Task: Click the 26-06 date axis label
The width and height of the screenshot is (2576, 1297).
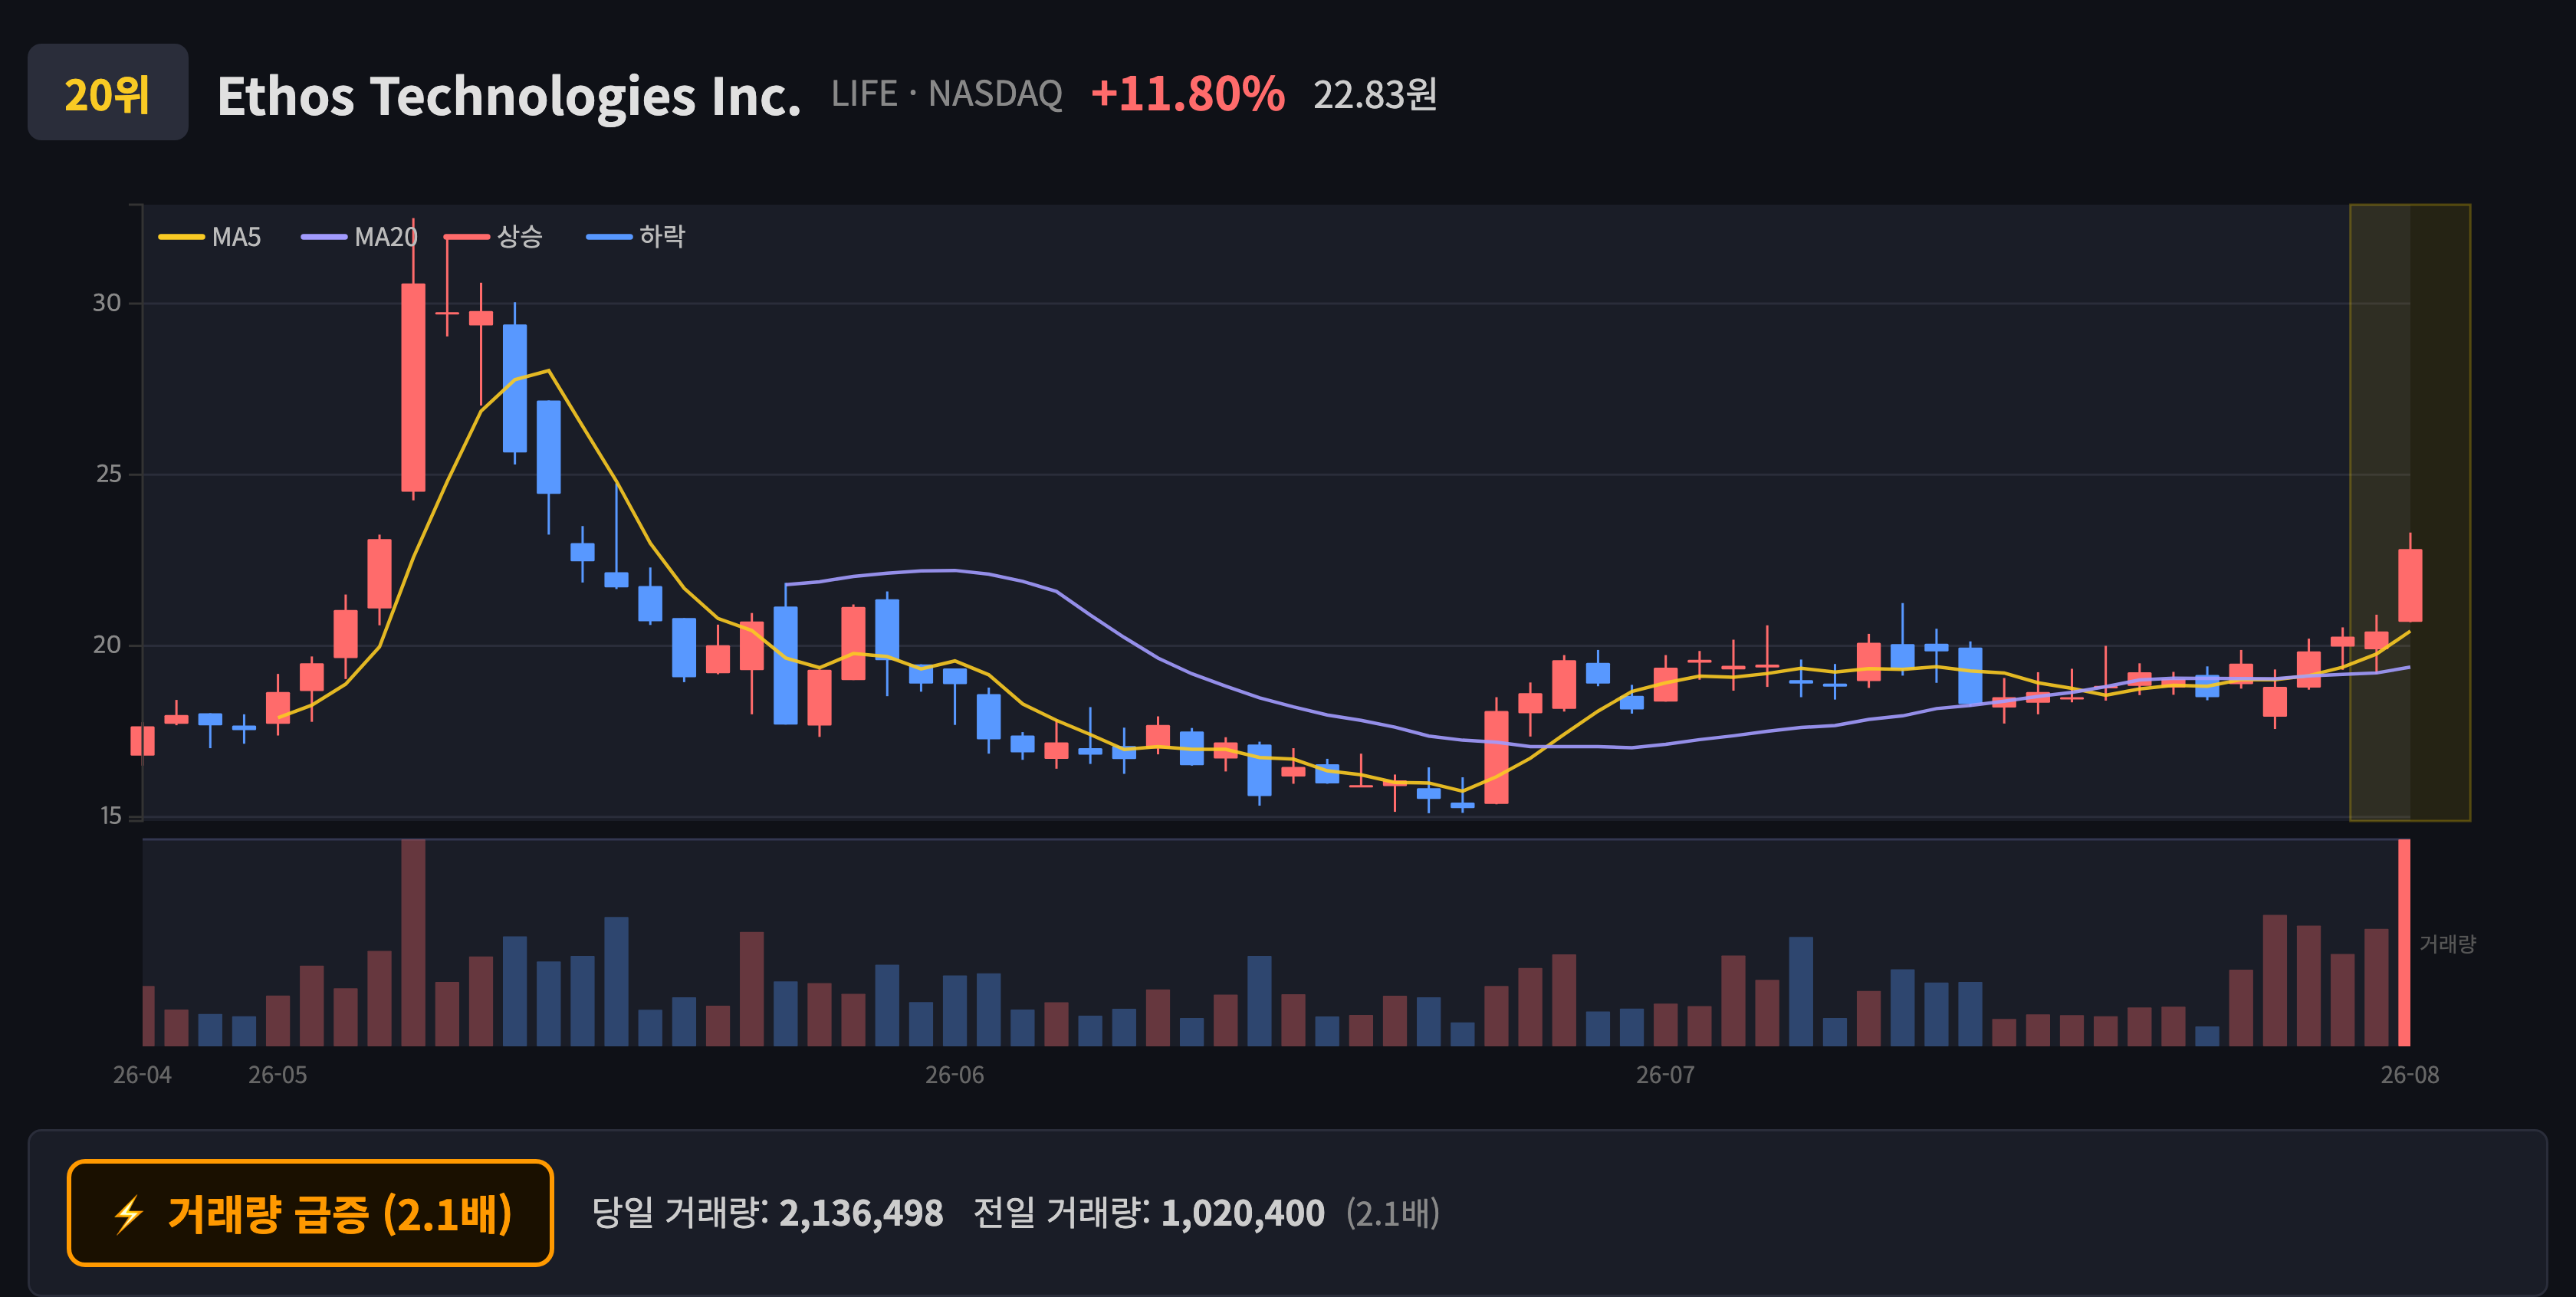Action: pos(955,1075)
